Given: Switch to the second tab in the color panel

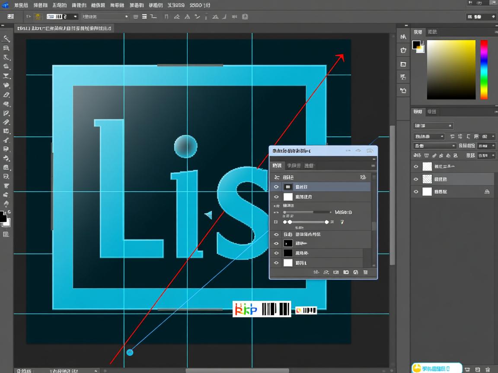Looking at the screenshot, I should 432,32.
